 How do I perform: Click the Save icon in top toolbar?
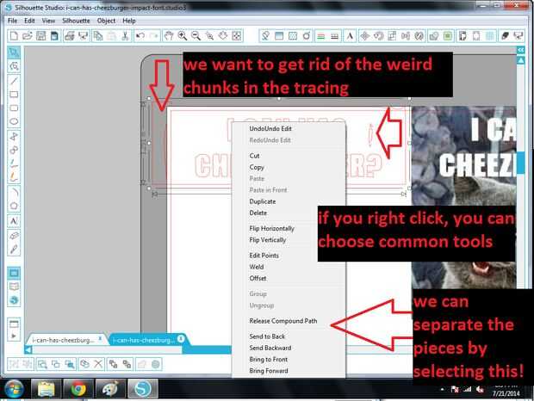(40, 36)
